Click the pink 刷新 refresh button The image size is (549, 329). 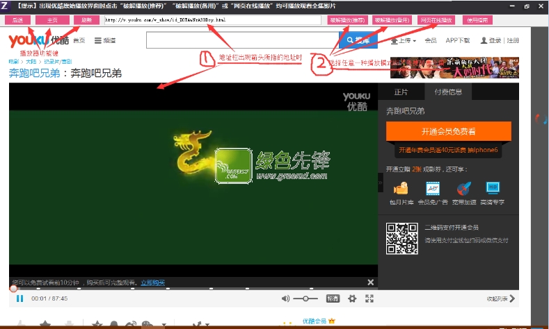(86, 20)
